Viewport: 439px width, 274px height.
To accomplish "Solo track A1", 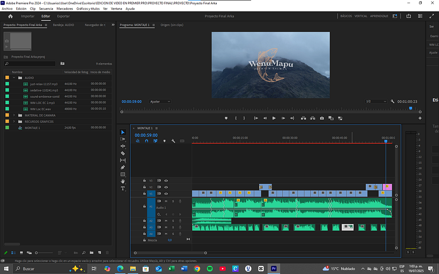I will [x=173, y=201].
